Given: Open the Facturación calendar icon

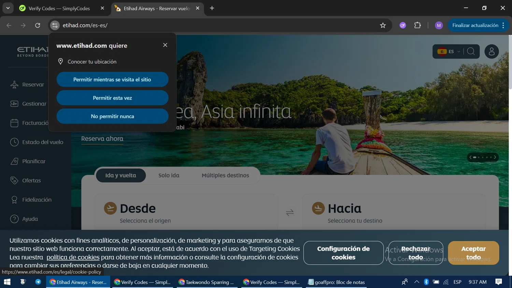Looking at the screenshot, I should [14, 123].
